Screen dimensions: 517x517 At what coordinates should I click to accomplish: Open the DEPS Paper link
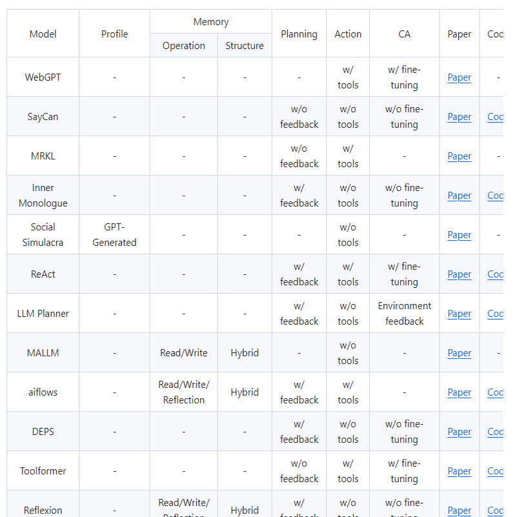(459, 432)
